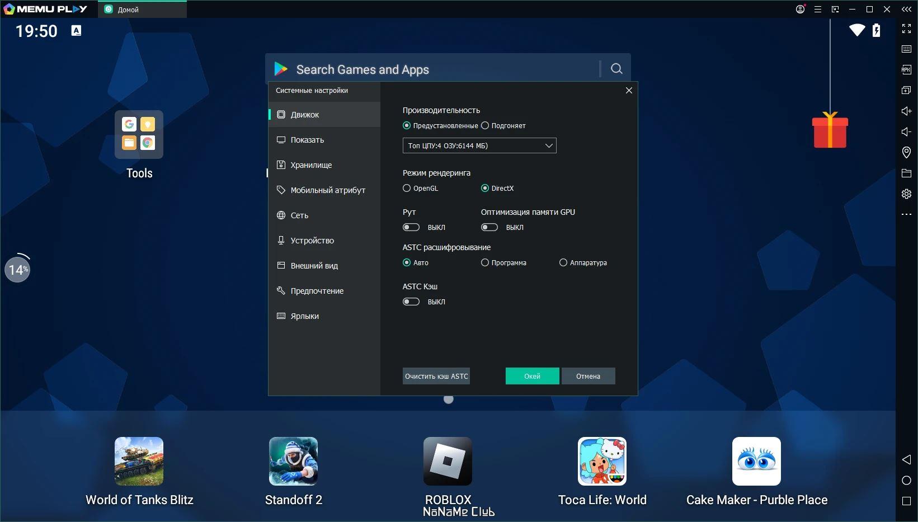Screen dimensions: 918x522
Task: Click Очистить кэш ASTC button
Action: pos(436,376)
